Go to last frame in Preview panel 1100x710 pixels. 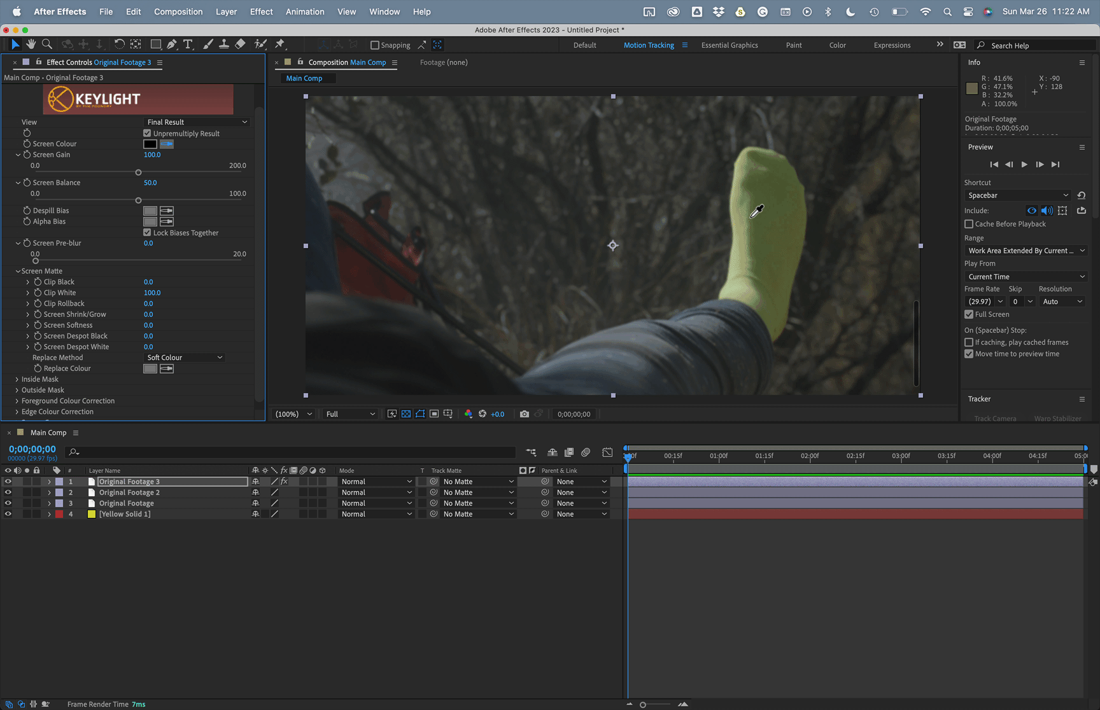click(x=1055, y=164)
